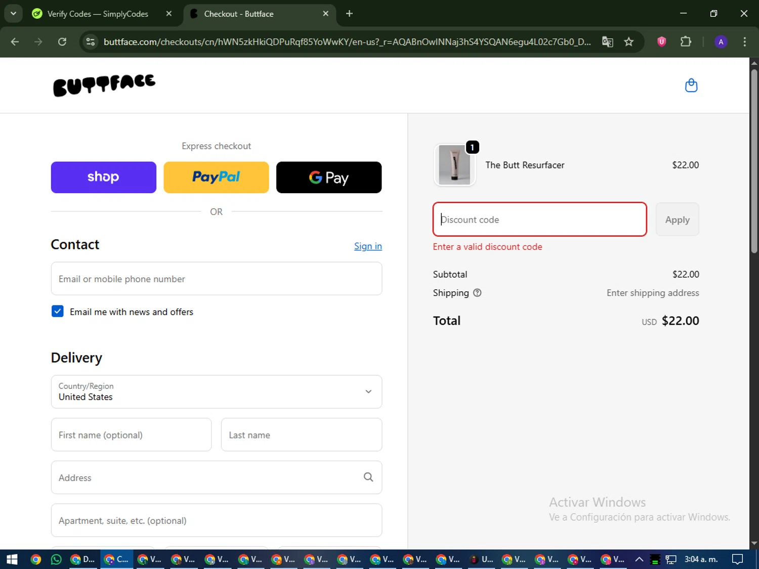Close the Verify Codes SimplyCodes tab
The width and height of the screenshot is (759, 569).
pyautogui.click(x=169, y=14)
